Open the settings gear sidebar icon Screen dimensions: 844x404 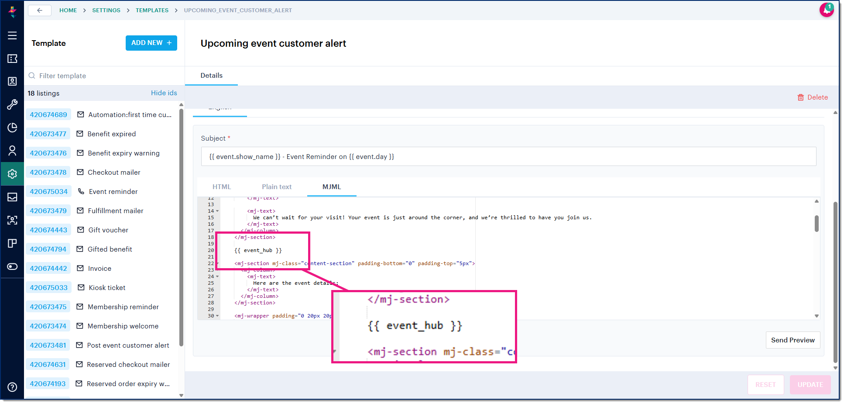click(x=12, y=174)
